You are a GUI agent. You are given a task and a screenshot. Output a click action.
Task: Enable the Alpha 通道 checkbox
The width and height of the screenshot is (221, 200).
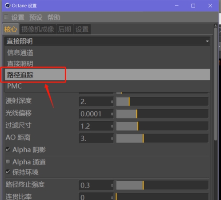coord(8,162)
